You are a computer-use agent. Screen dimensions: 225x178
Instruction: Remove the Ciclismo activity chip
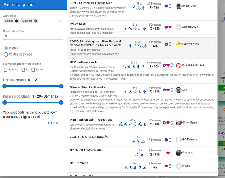pyautogui.click(x=35, y=21)
